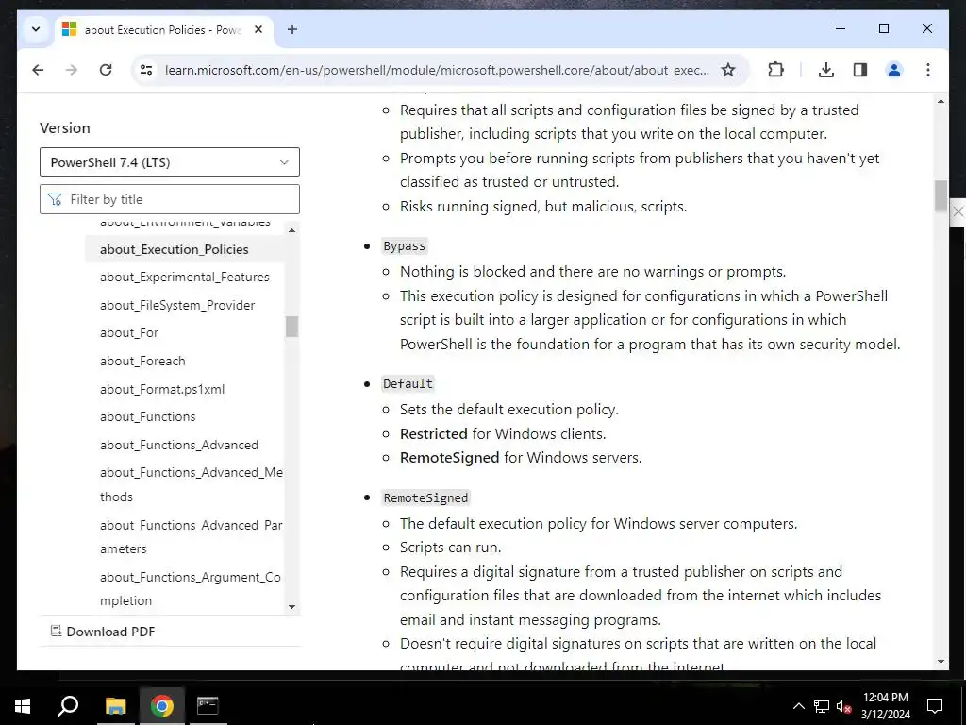Open the clock showing 12:04 PM
Image resolution: width=966 pixels, height=725 pixels.
(x=885, y=706)
